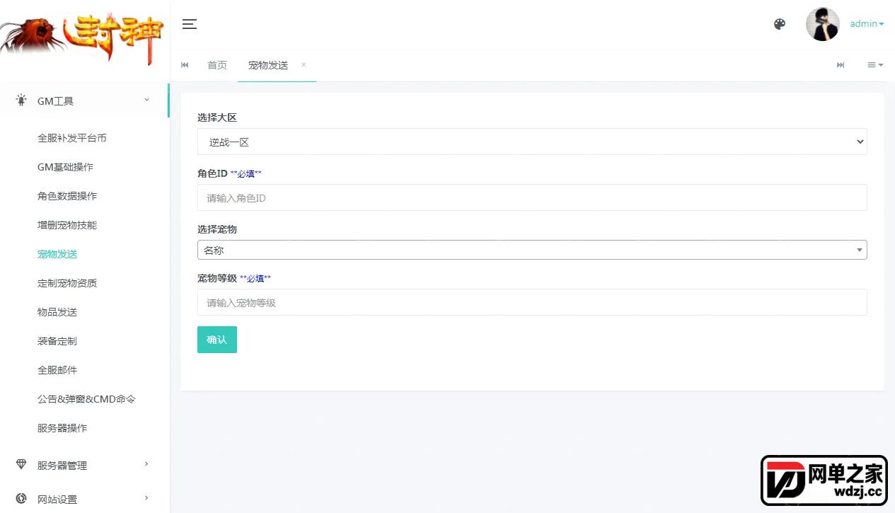Screen dimensions: 895x513
Task: Open 物品发送 in the sidebar
Action: point(57,312)
